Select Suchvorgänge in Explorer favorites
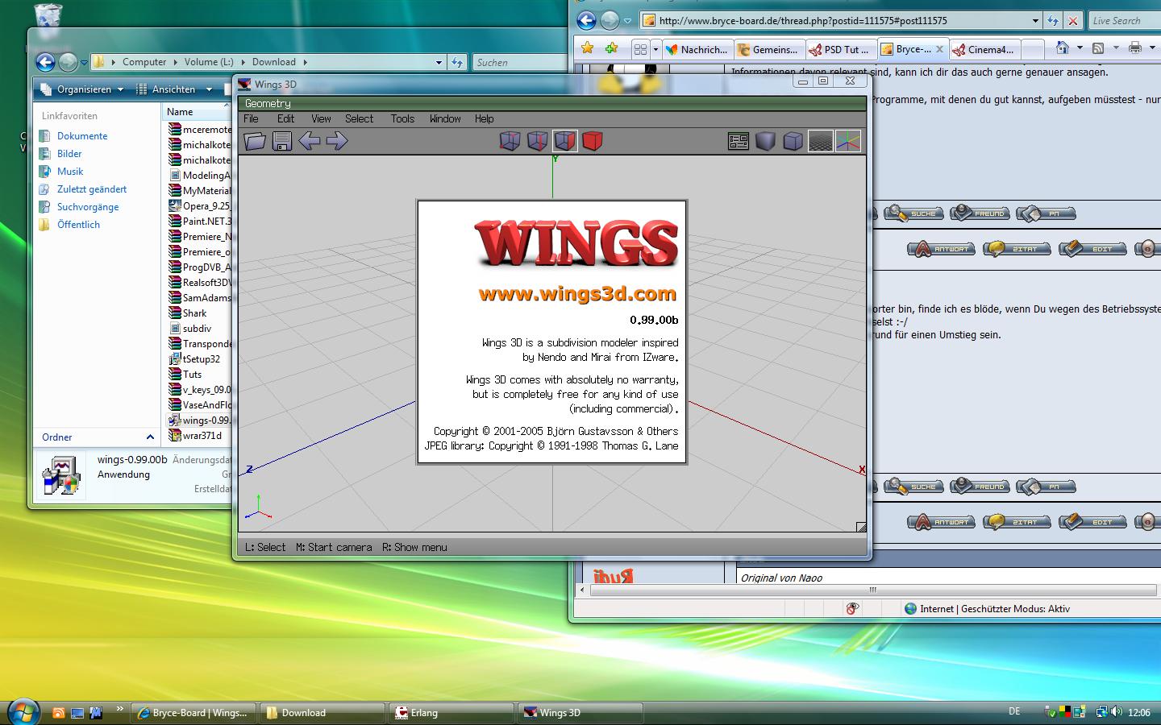The width and height of the screenshot is (1161, 725). point(88,207)
